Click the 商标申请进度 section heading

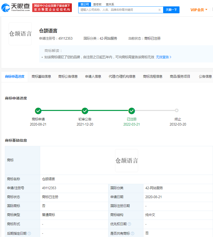pos(16,98)
